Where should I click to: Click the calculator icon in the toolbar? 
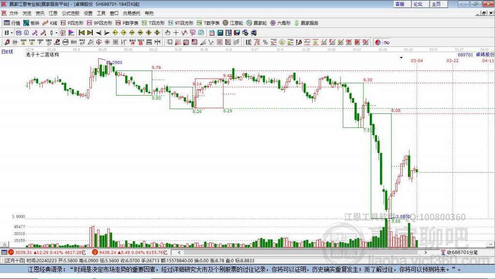click(220, 32)
